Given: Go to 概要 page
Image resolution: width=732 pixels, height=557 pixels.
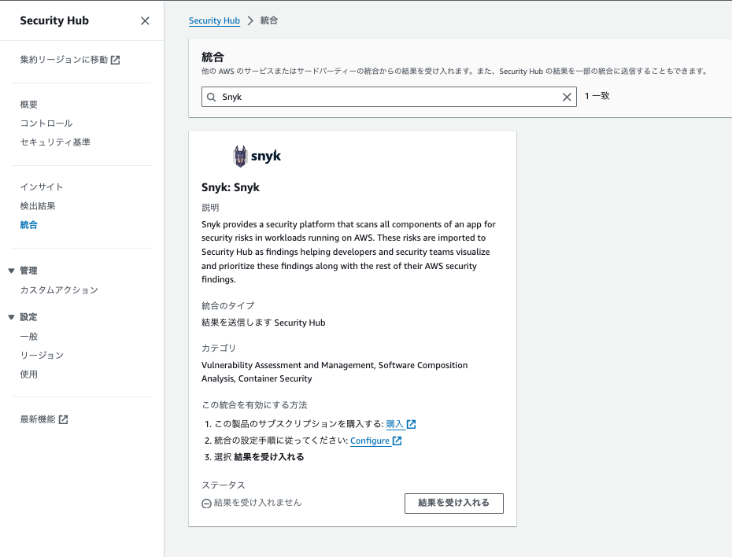Looking at the screenshot, I should [29, 105].
